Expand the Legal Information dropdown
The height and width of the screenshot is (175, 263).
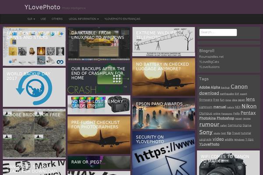(84, 19)
